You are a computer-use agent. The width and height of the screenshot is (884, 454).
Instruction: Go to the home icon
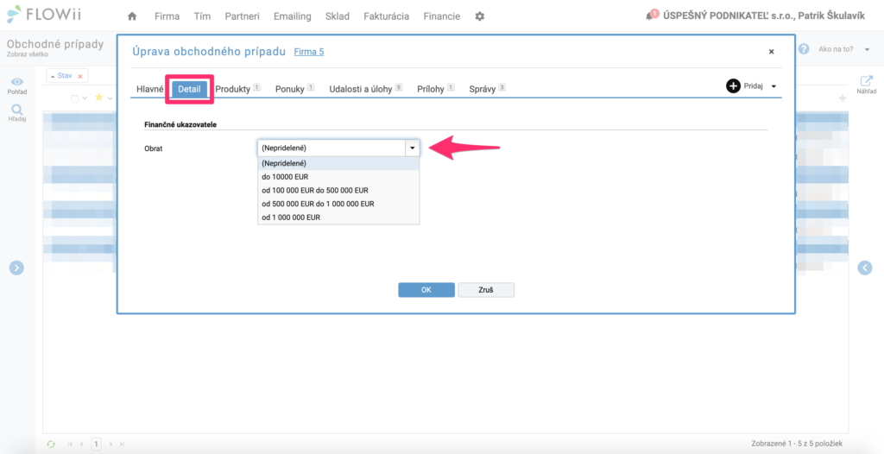coord(132,16)
